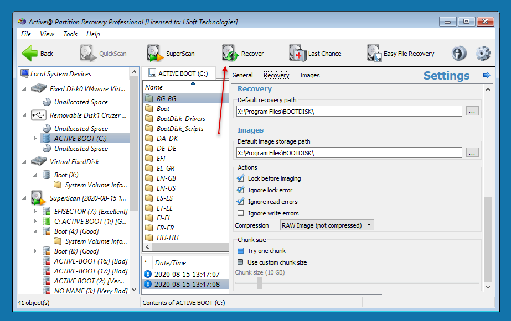Switch to the Images settings tab
Screen dimensions: 511x321
(x=310, y=75)
